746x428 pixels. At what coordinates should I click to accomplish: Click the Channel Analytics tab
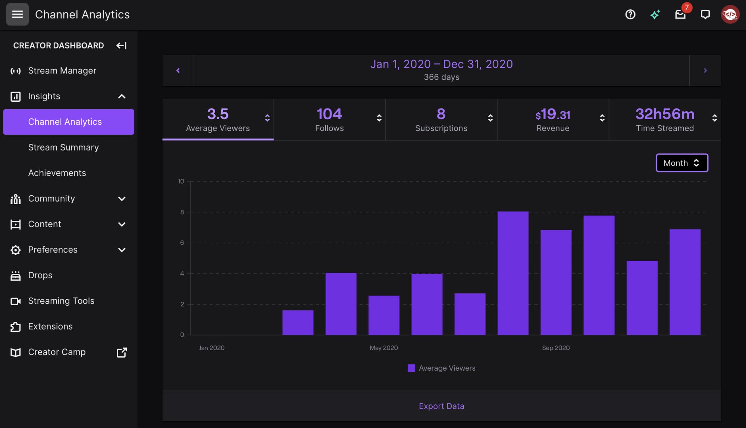tap(65, 122)
